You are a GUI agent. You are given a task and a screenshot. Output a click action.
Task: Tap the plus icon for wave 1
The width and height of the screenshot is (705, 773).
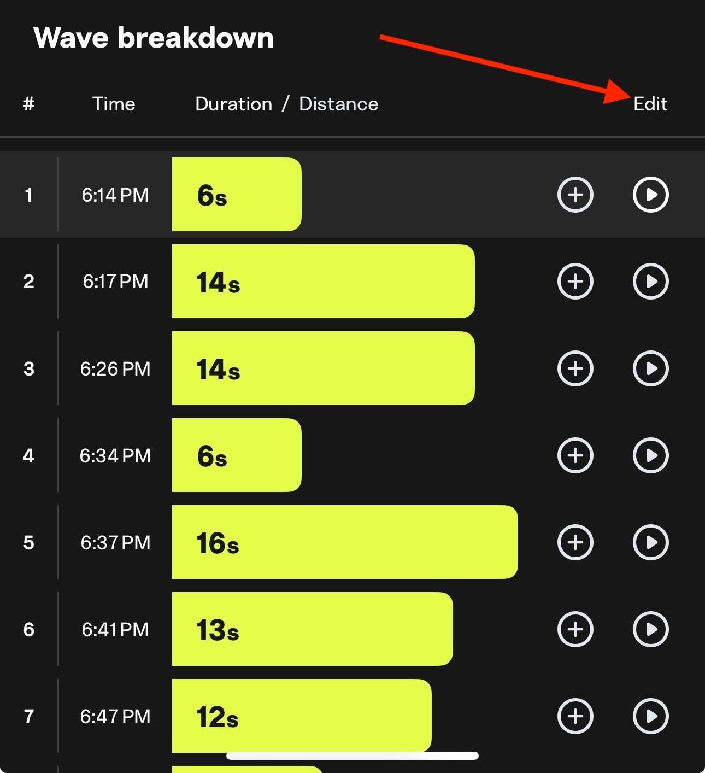pos(575,195)
